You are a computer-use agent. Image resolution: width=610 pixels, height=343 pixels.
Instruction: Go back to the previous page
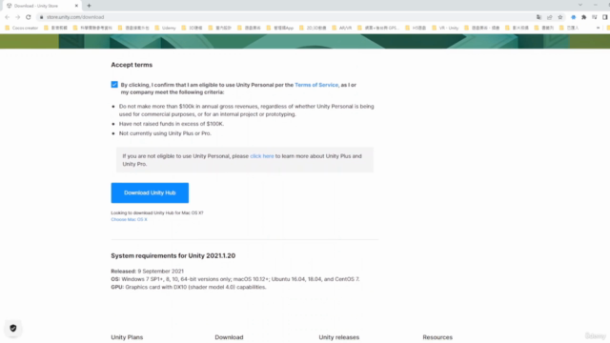click(x=7, y=17)
